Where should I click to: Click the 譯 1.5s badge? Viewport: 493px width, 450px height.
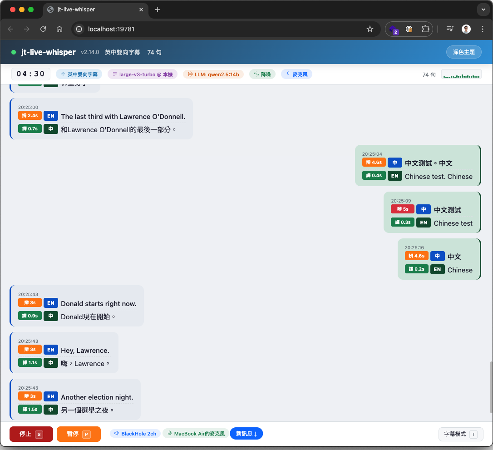[x=30, y=410]
